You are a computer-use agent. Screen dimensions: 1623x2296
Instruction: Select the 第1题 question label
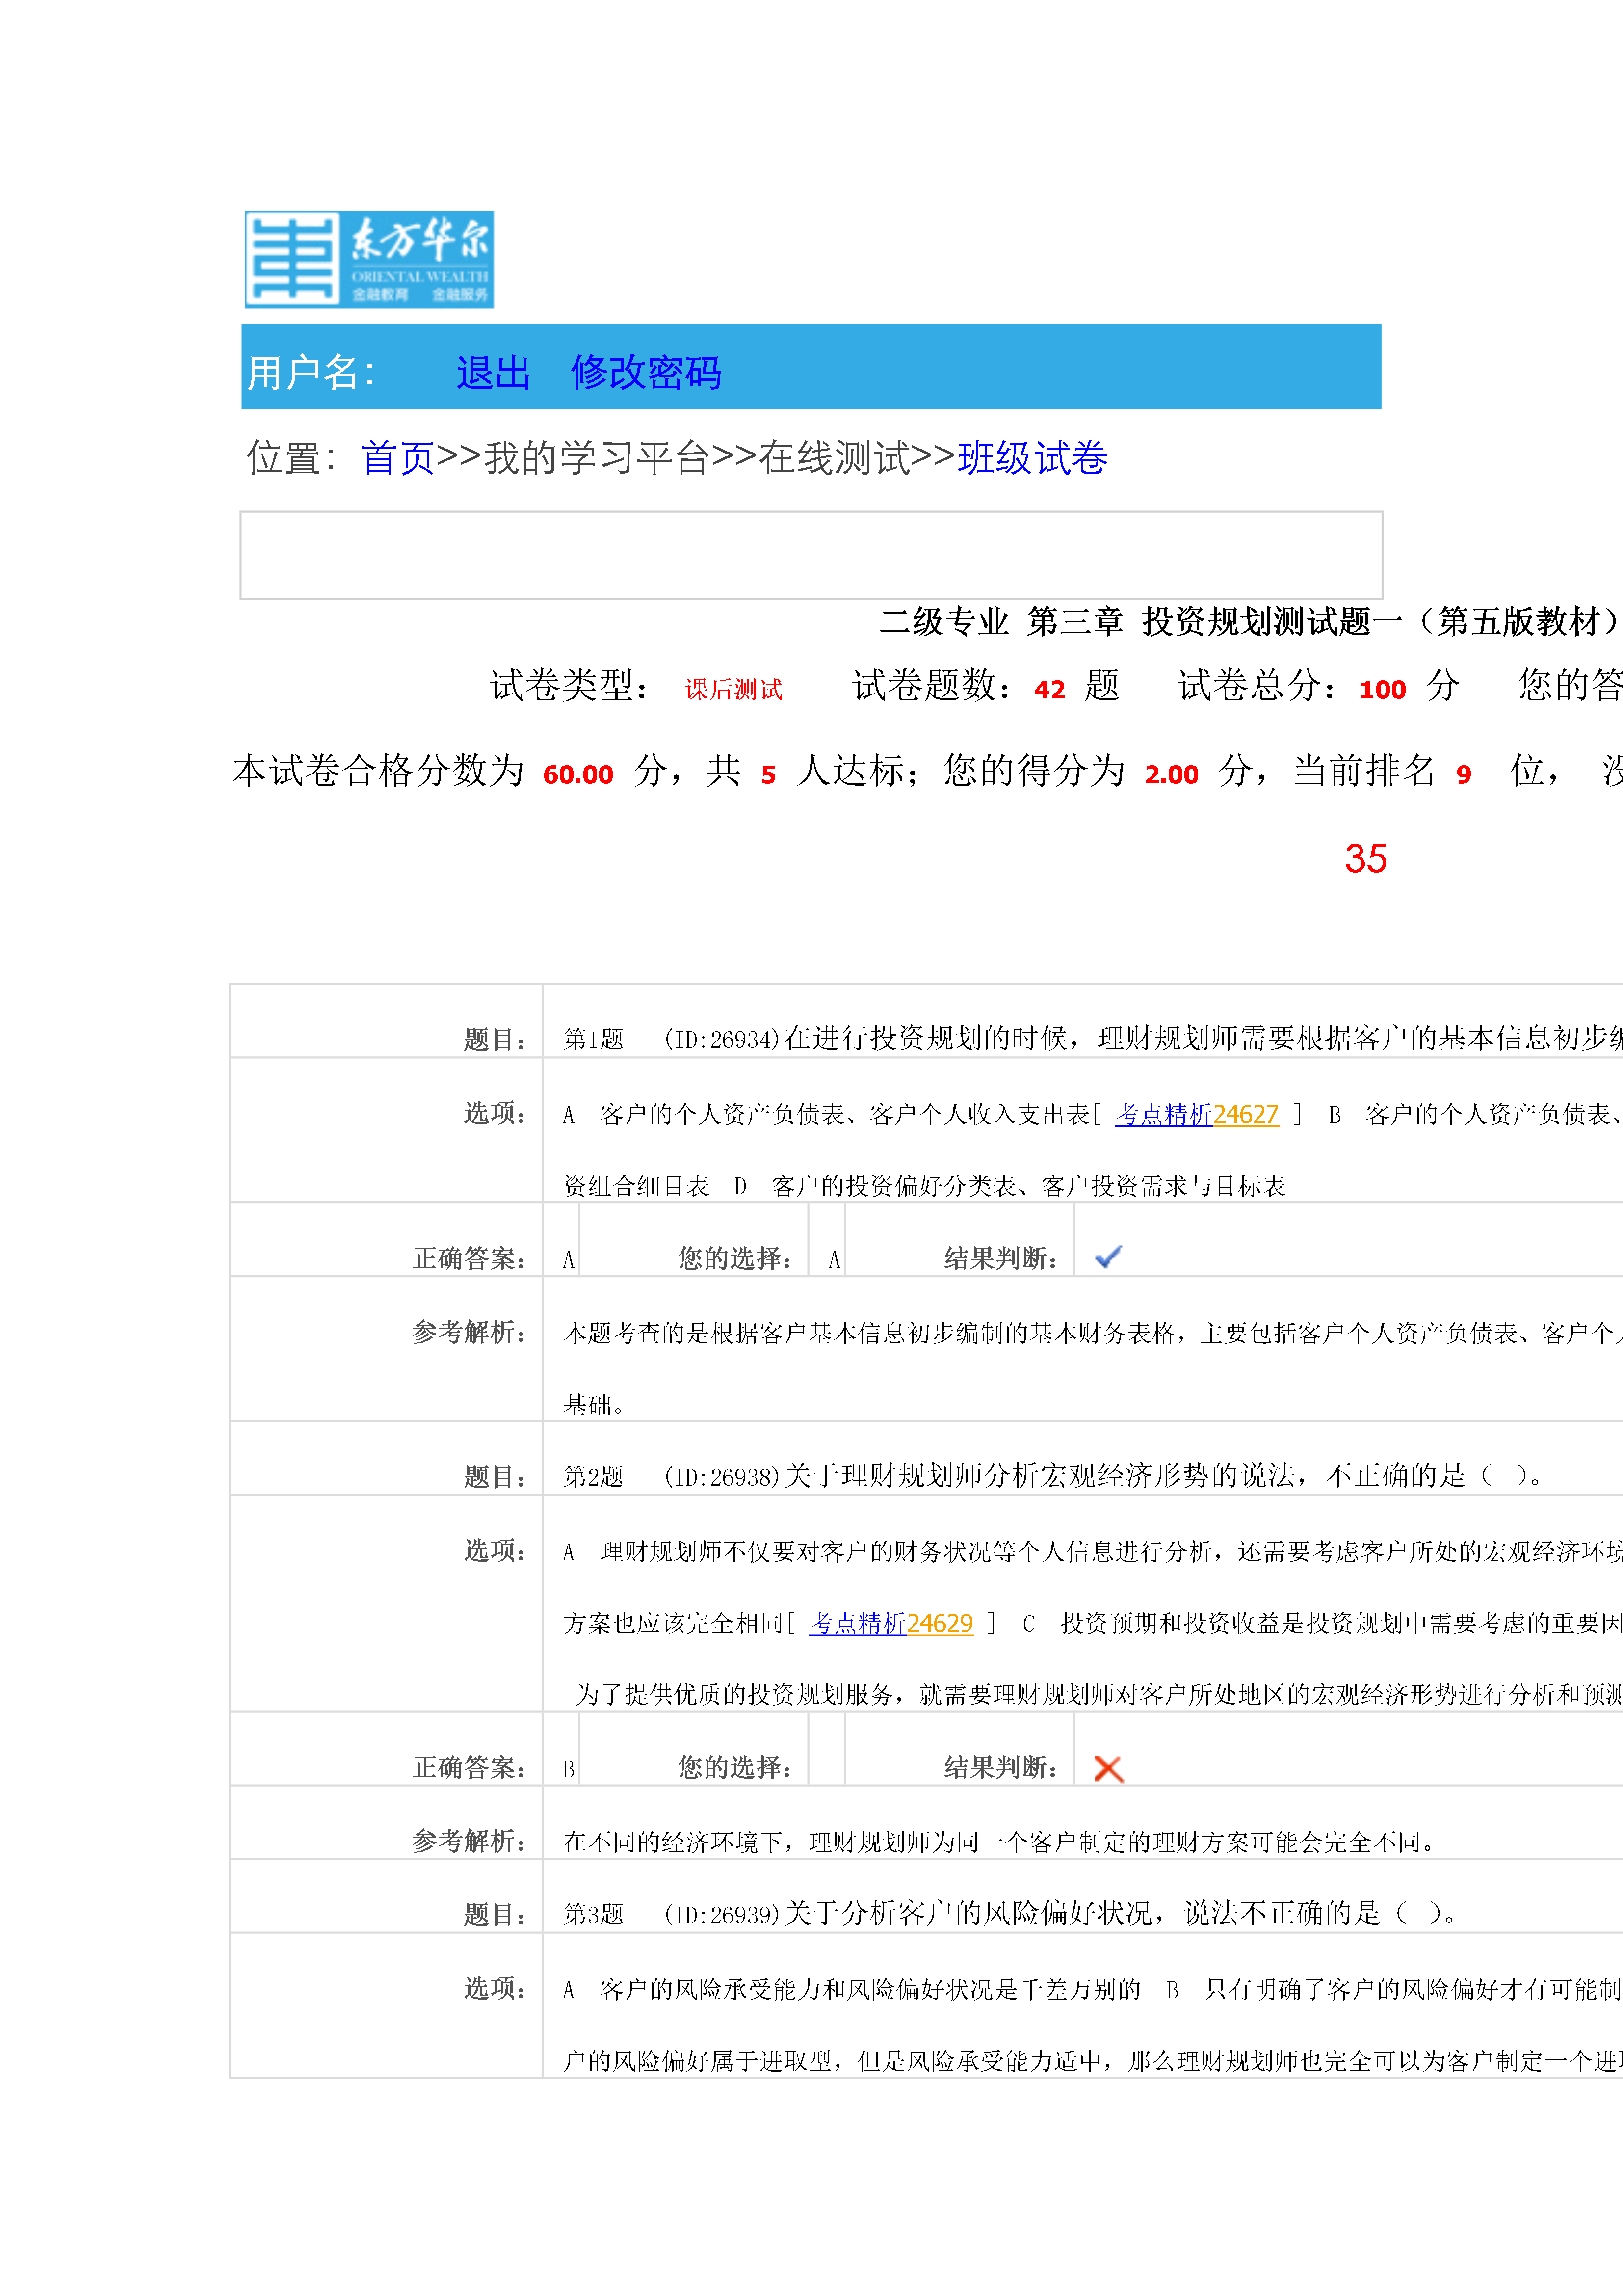tap(594, 1039)
